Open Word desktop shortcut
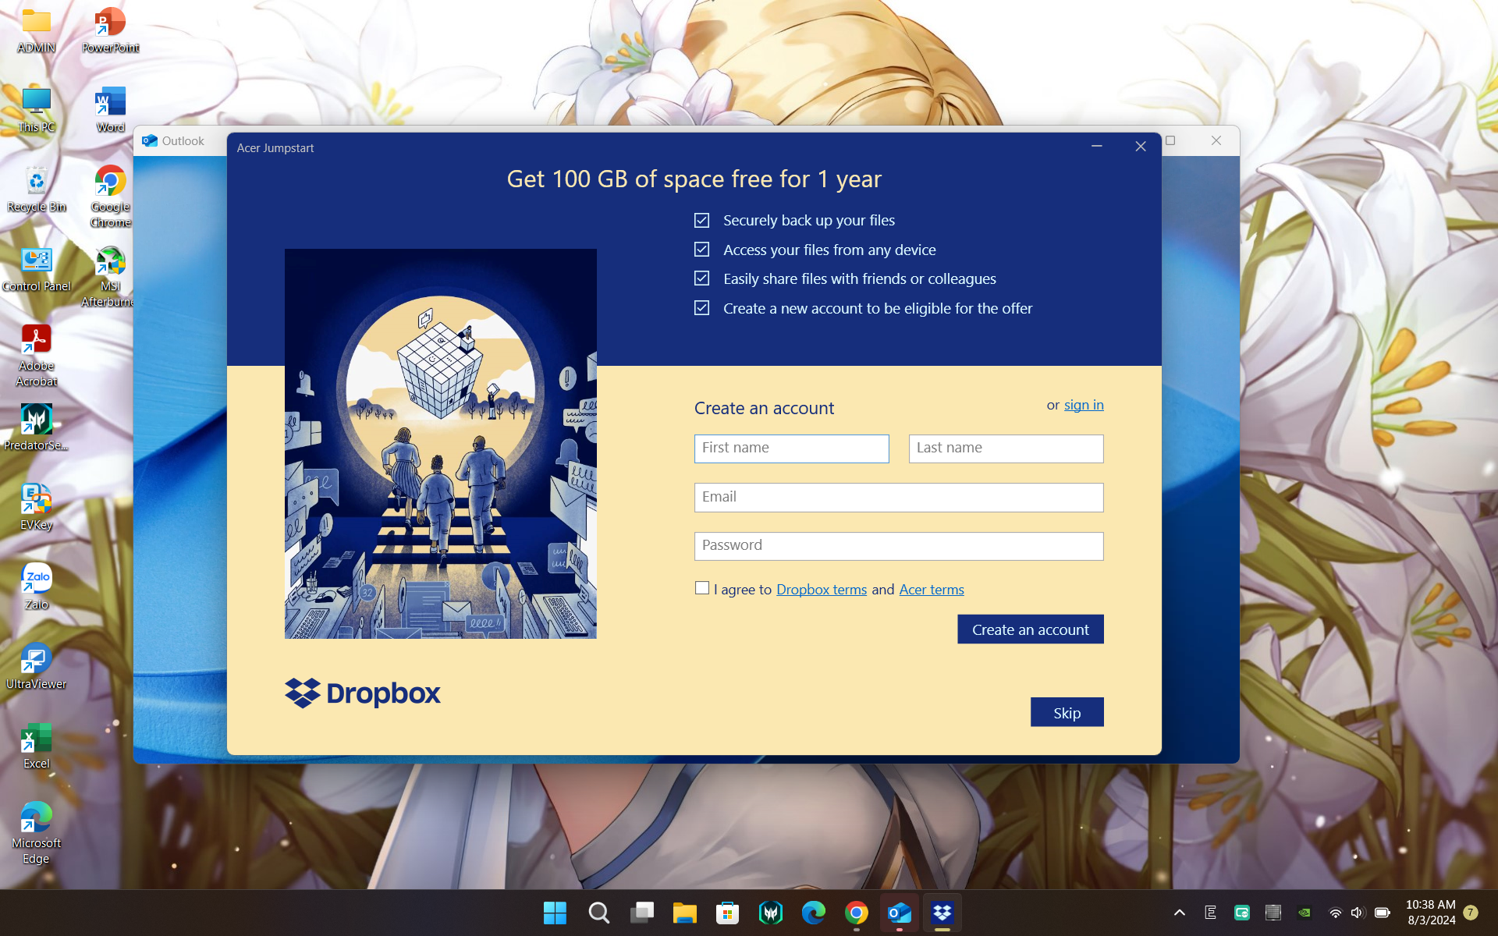This screenshot has height=936, width=1498. click(x=110, y=109)
